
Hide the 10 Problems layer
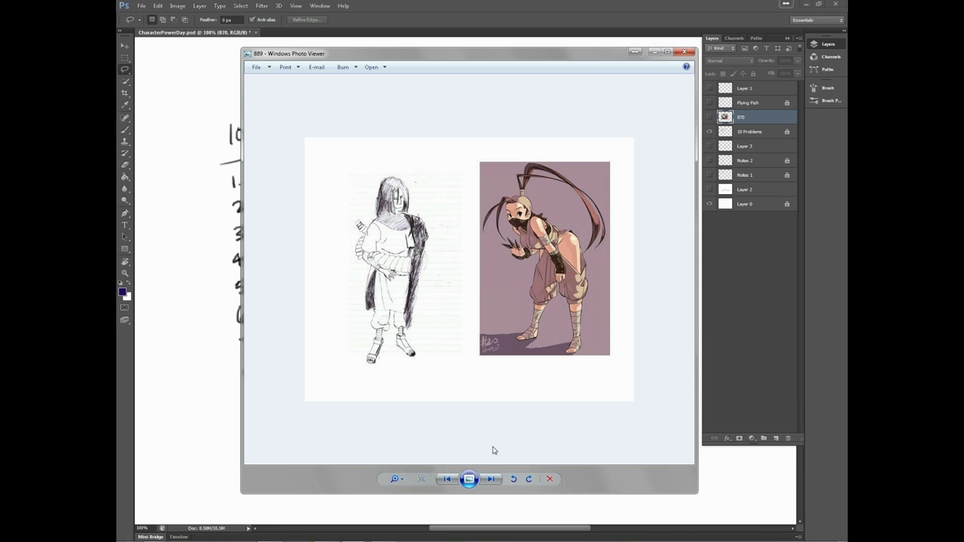click(x=709, y=132)
